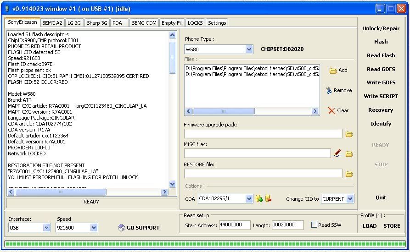Click the 'Brand:ATT' log line

coord(20,100)
